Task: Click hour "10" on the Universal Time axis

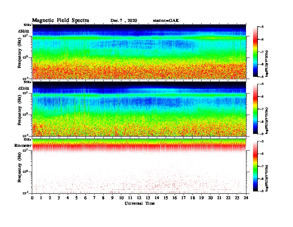Action: pos(121,198)
